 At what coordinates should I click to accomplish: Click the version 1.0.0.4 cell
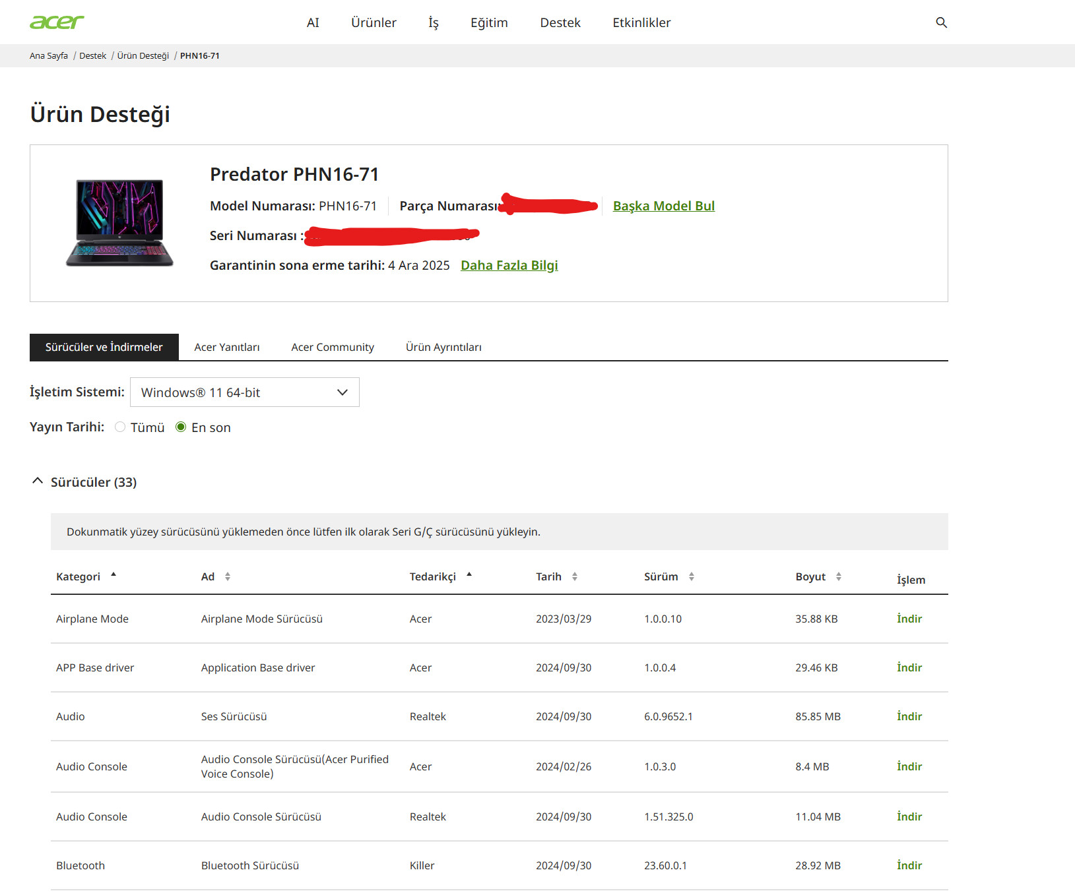point(660,667)
